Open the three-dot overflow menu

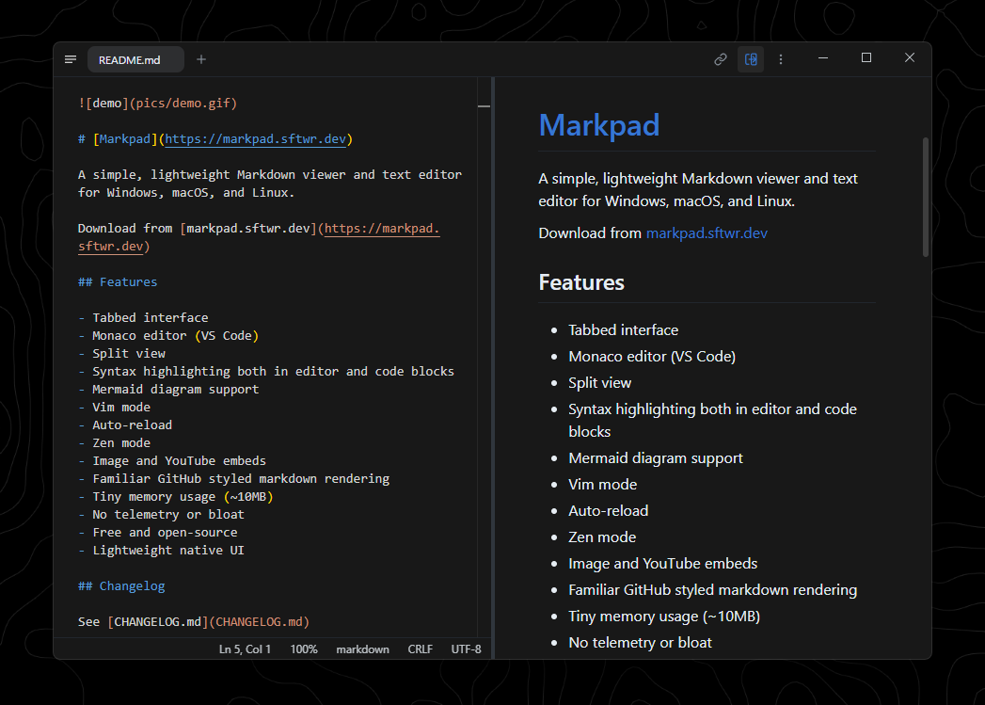click(781, 57)
